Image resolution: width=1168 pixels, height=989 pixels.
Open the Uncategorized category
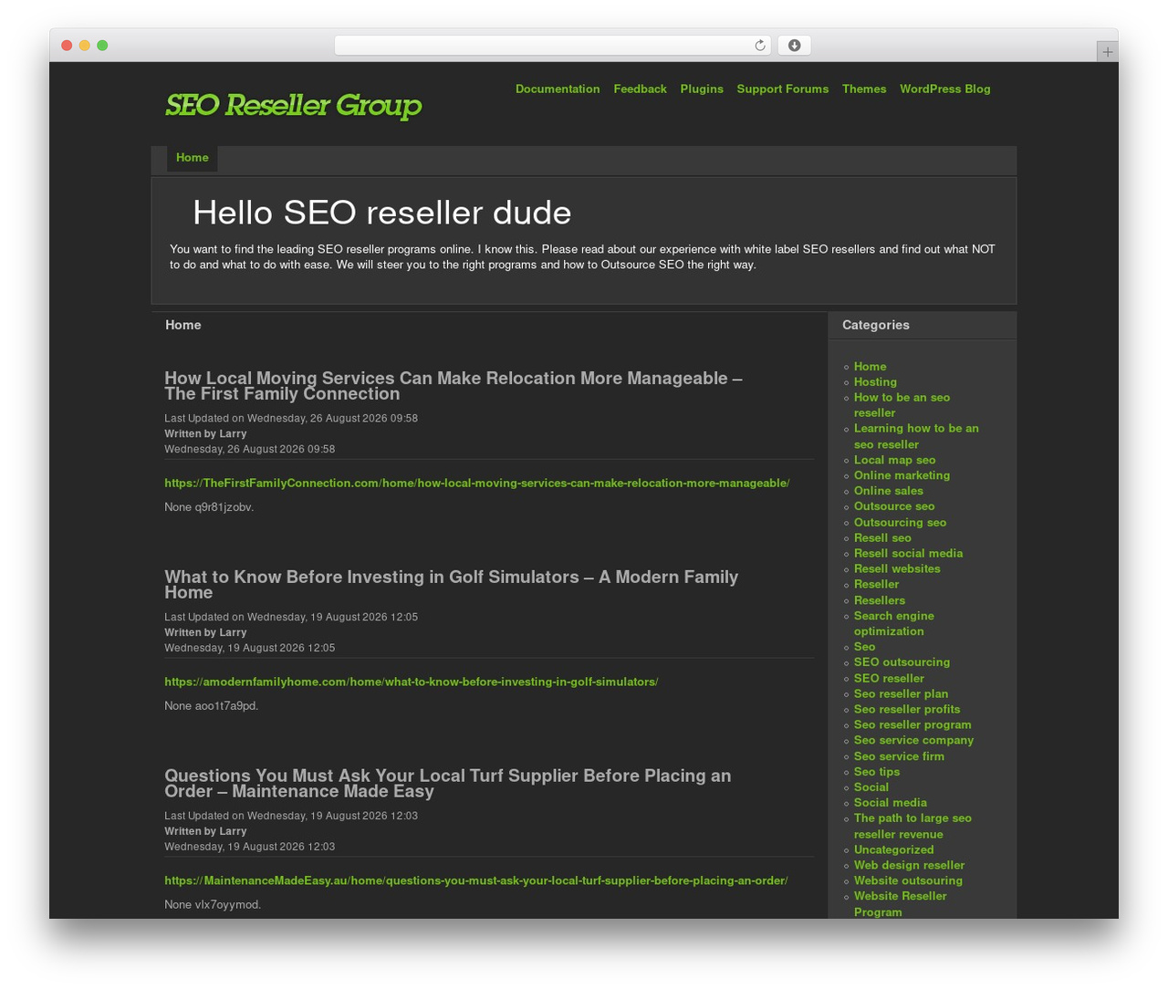click(893, 850)
